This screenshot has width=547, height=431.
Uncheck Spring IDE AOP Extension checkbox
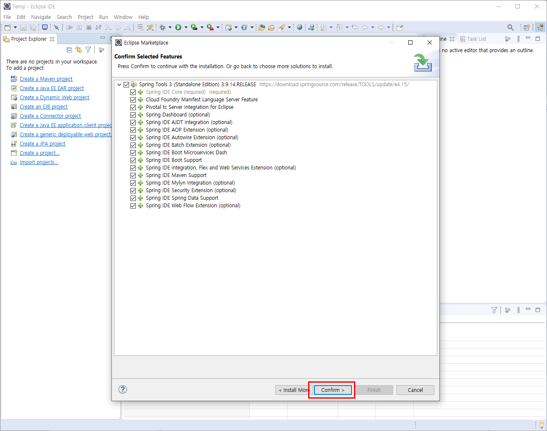pyautogui.click(x=133, y=130)
